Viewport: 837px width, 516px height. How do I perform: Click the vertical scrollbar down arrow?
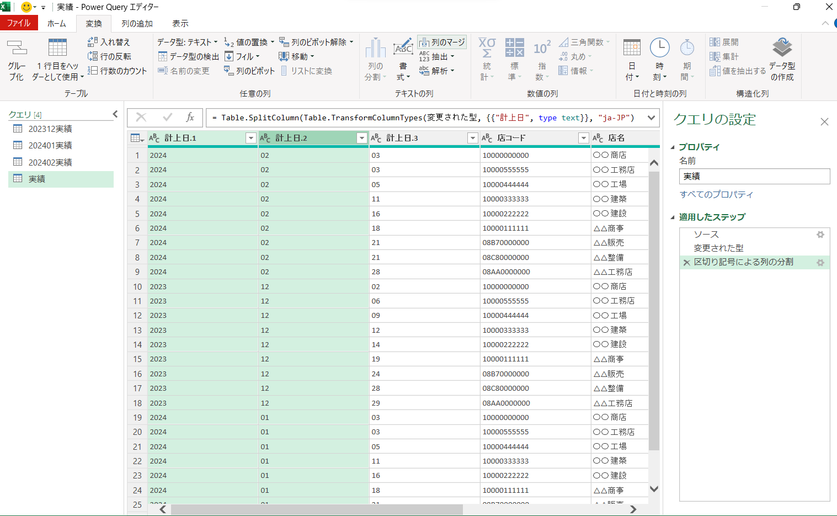click(x=654, y=489)
